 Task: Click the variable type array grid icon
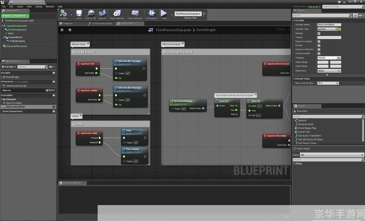(339, 29)
